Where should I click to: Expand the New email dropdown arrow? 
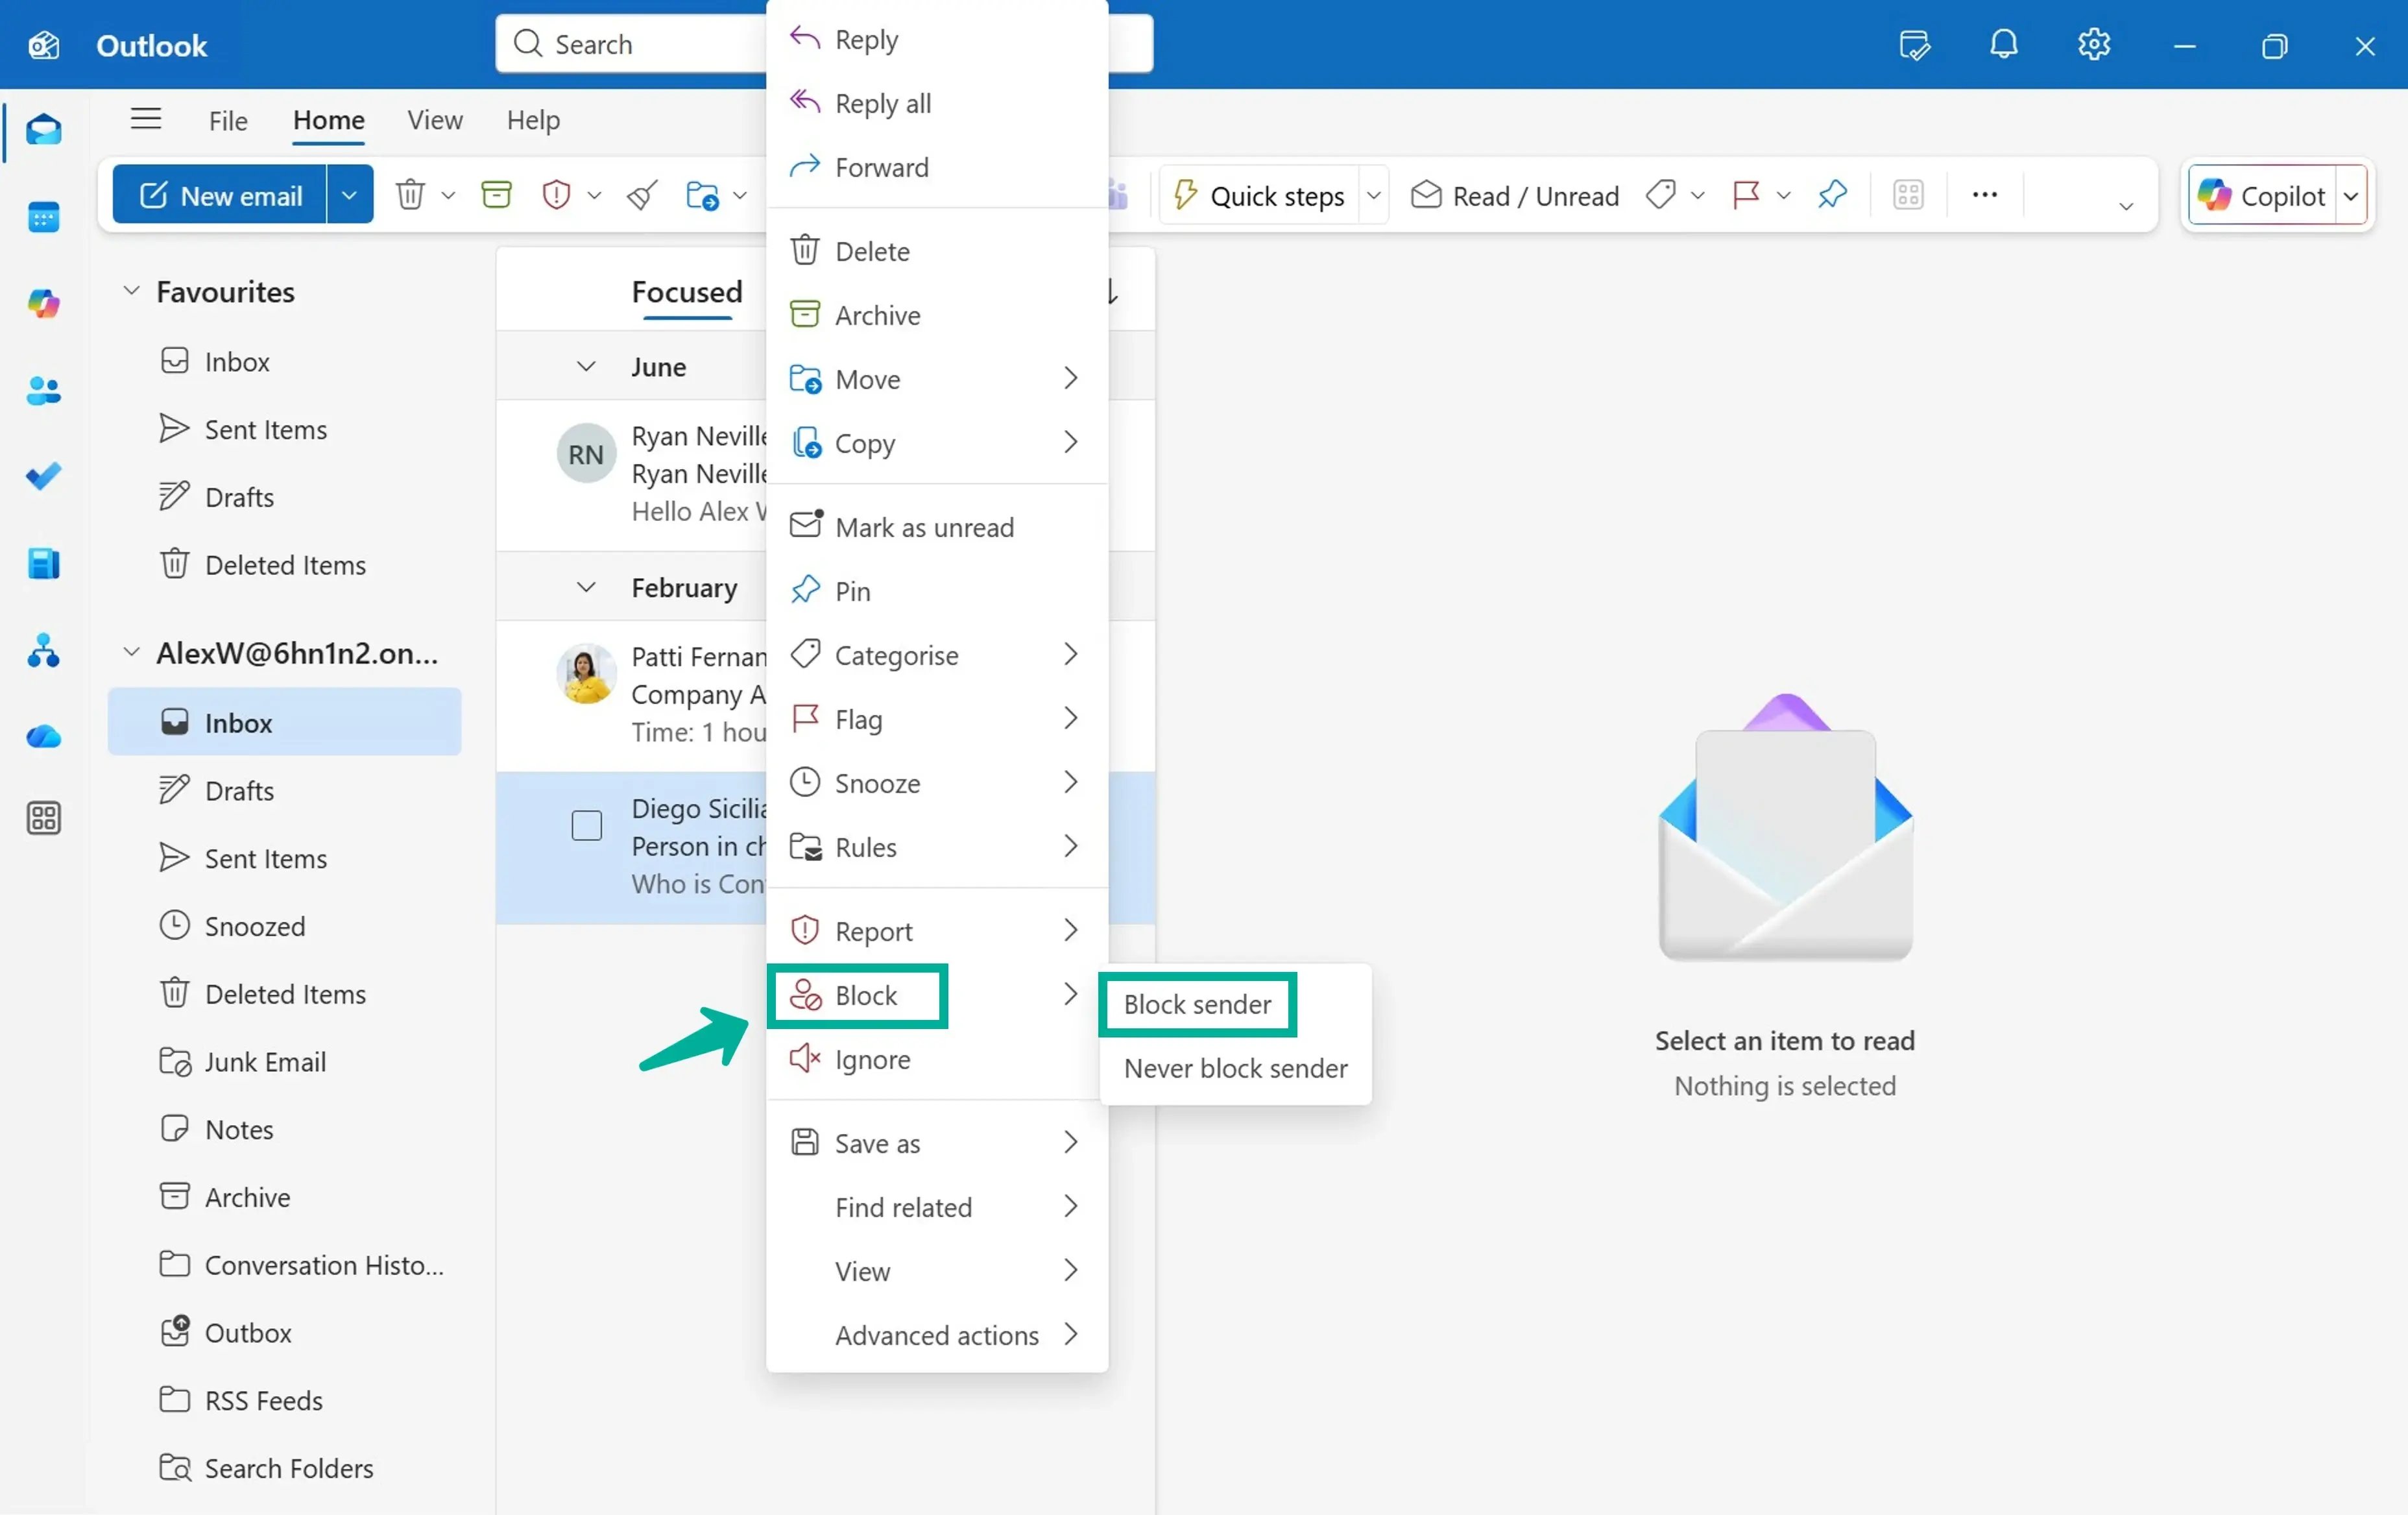[349, 194]
